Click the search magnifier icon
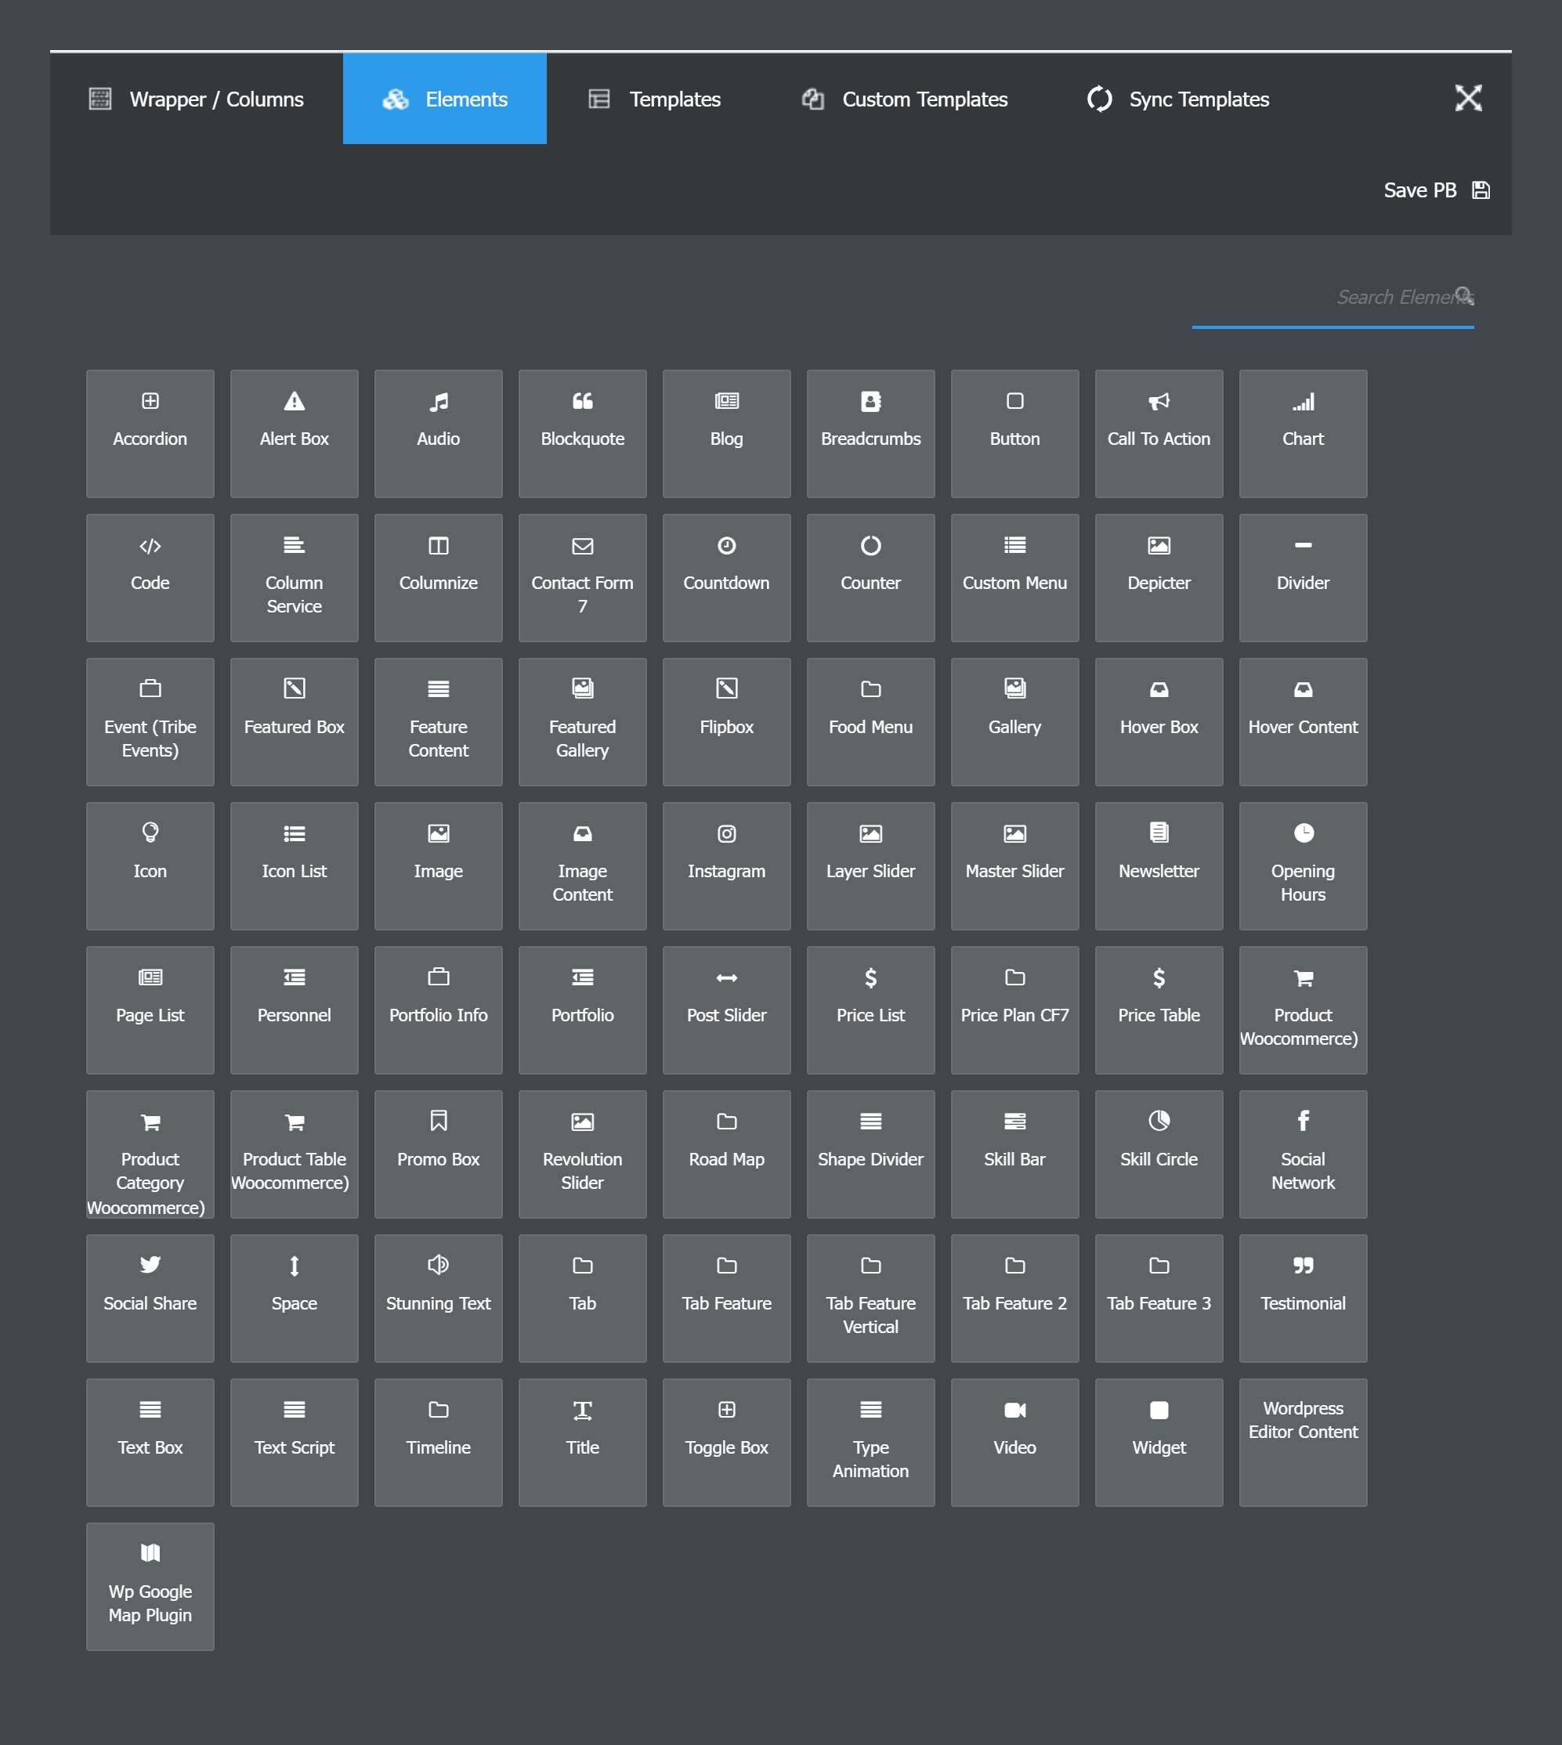 click(1465, 296)
